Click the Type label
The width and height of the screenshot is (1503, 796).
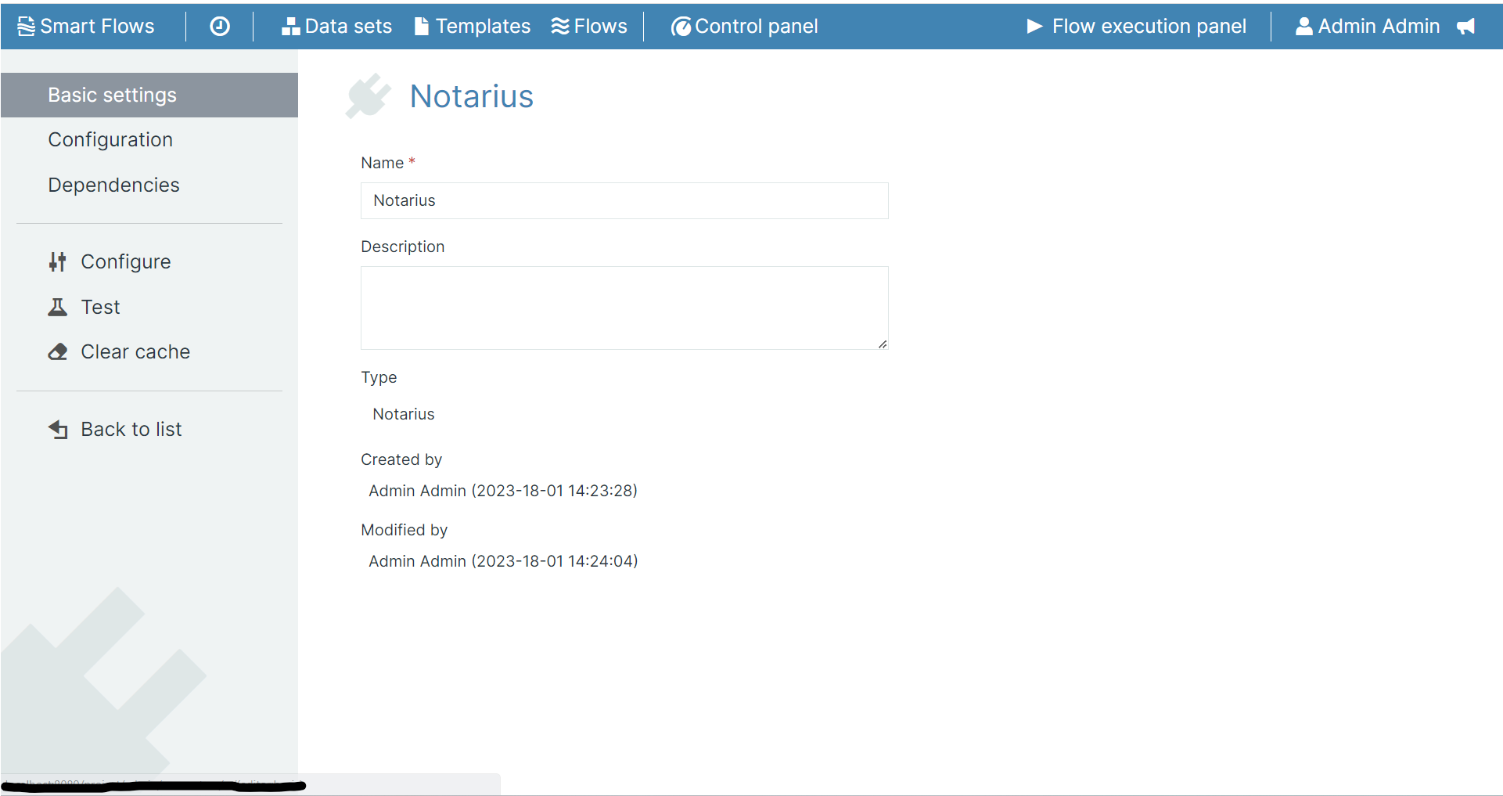click(379, 377)
